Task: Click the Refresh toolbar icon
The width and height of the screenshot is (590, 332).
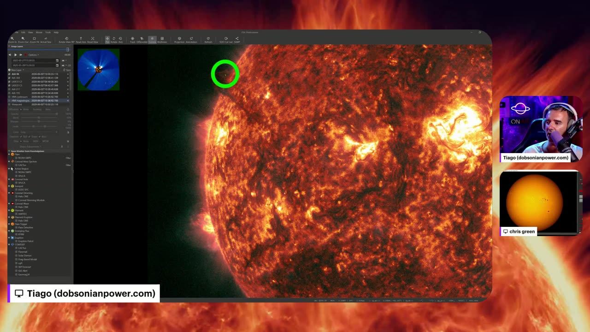Action: pyautogui.click(x=208, y=40)
